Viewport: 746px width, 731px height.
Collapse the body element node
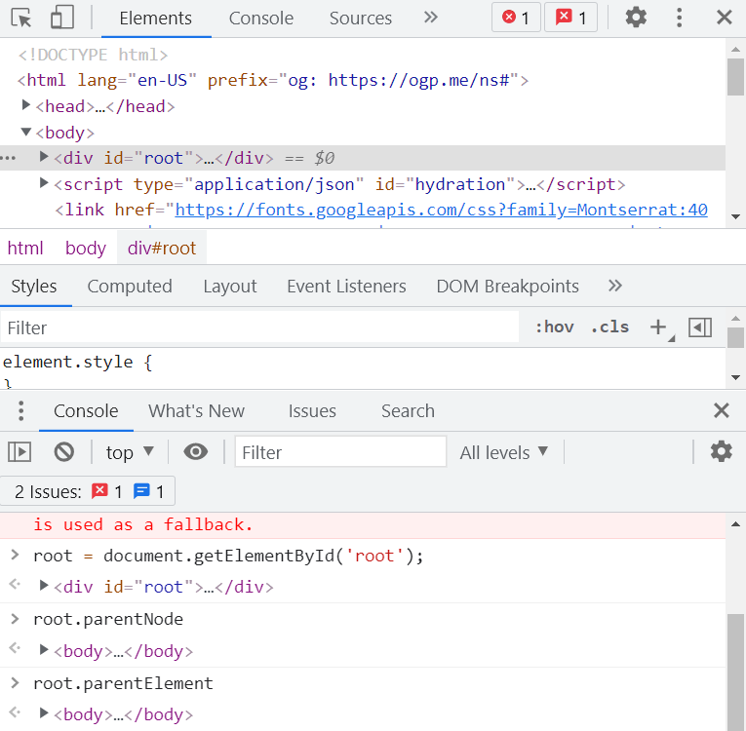(x=26, y=132)
